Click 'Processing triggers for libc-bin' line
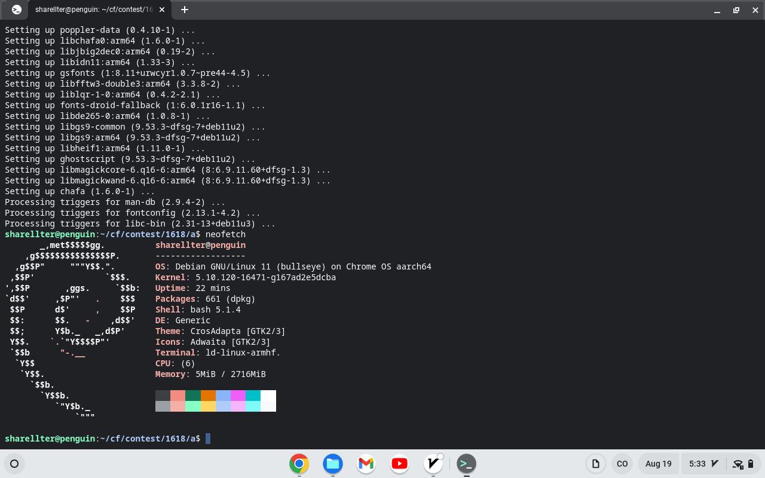765x478 pixels. 140,223
